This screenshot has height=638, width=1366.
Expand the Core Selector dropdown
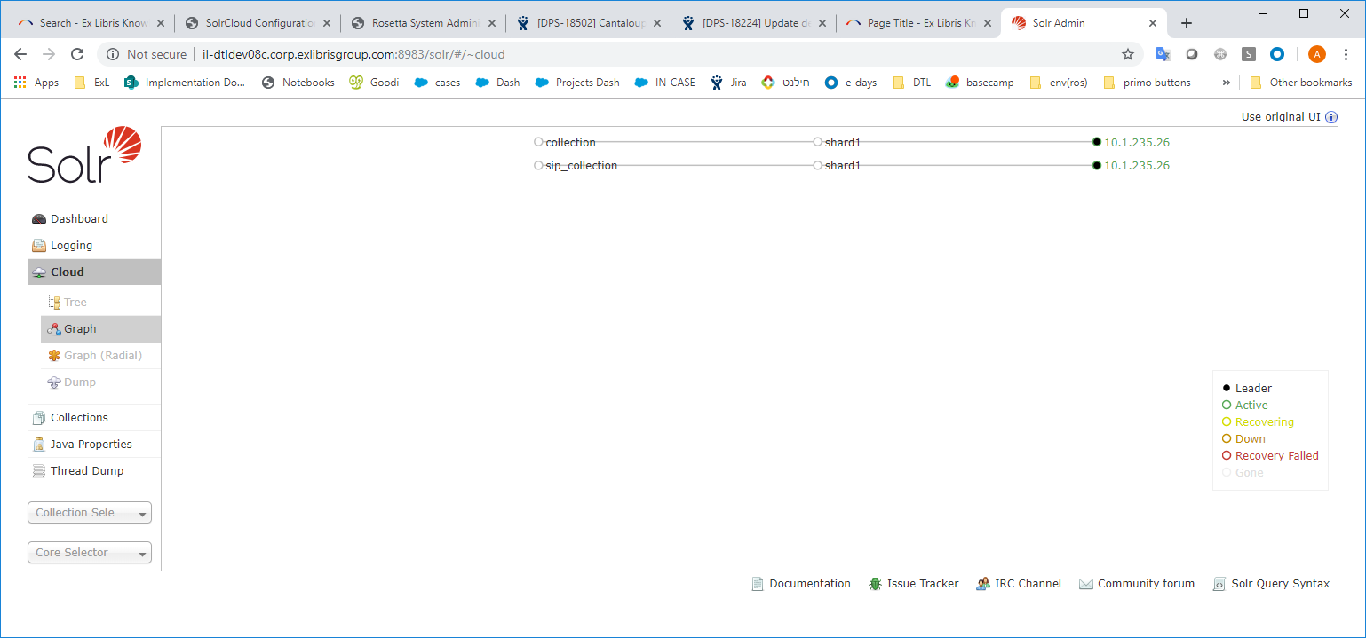point(90,553)
